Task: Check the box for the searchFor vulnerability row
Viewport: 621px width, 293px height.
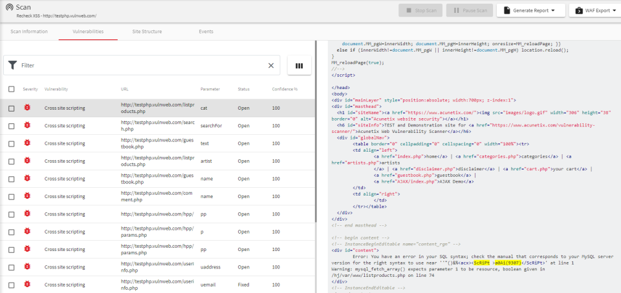Action: 12,125
